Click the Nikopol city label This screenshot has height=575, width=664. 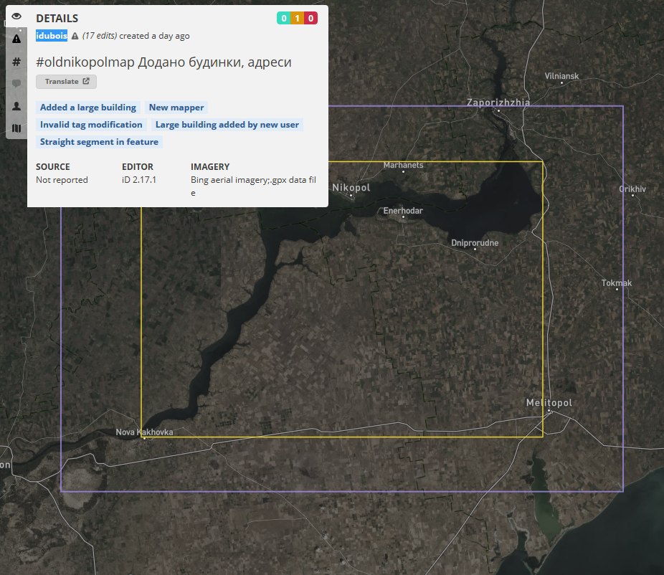click(x=351, y=188)
